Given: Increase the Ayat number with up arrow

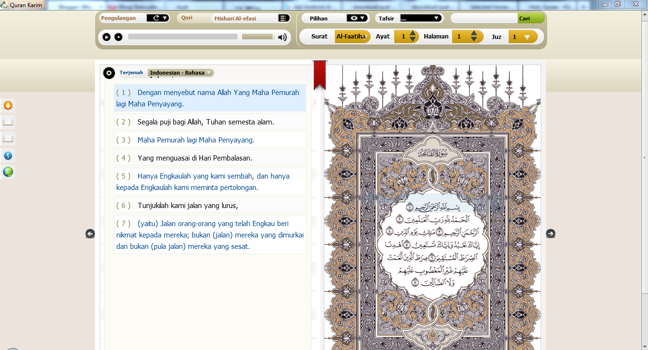Looking at the screenshot, I should click(413, 33).
